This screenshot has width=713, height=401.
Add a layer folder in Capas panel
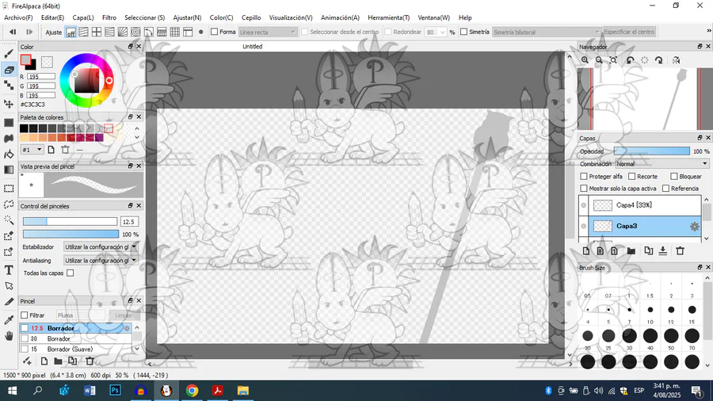(x=631, y=251)
